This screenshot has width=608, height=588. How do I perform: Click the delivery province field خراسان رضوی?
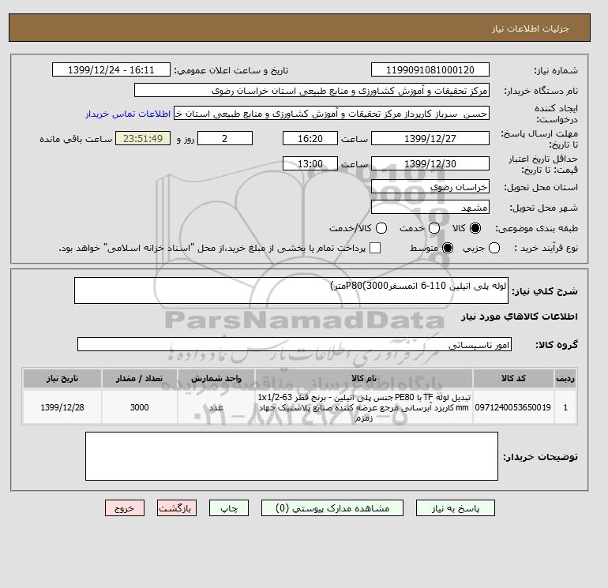click(x=430, y=187)
